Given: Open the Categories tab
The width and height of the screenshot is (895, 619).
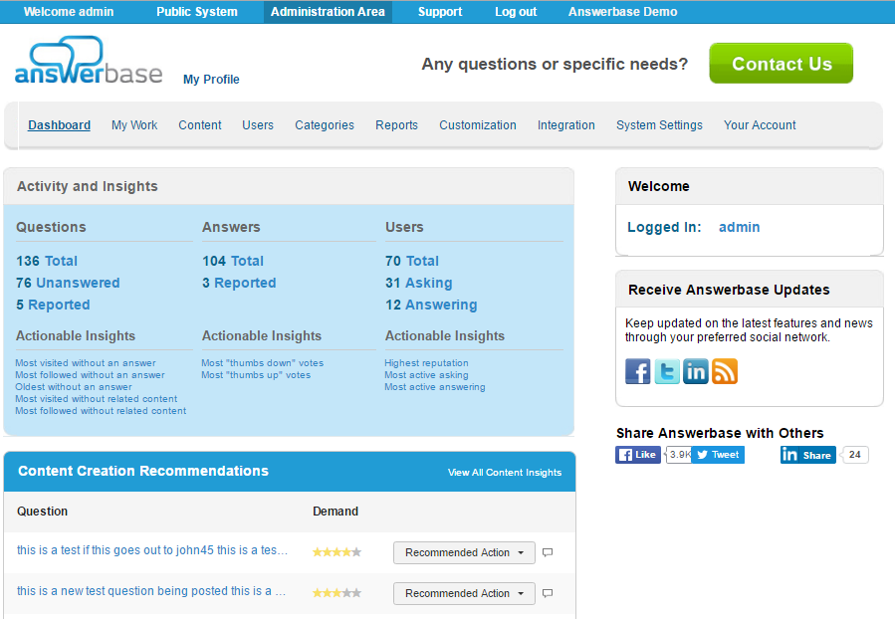Looking at the screenshot, I should [x=325, y=125].
